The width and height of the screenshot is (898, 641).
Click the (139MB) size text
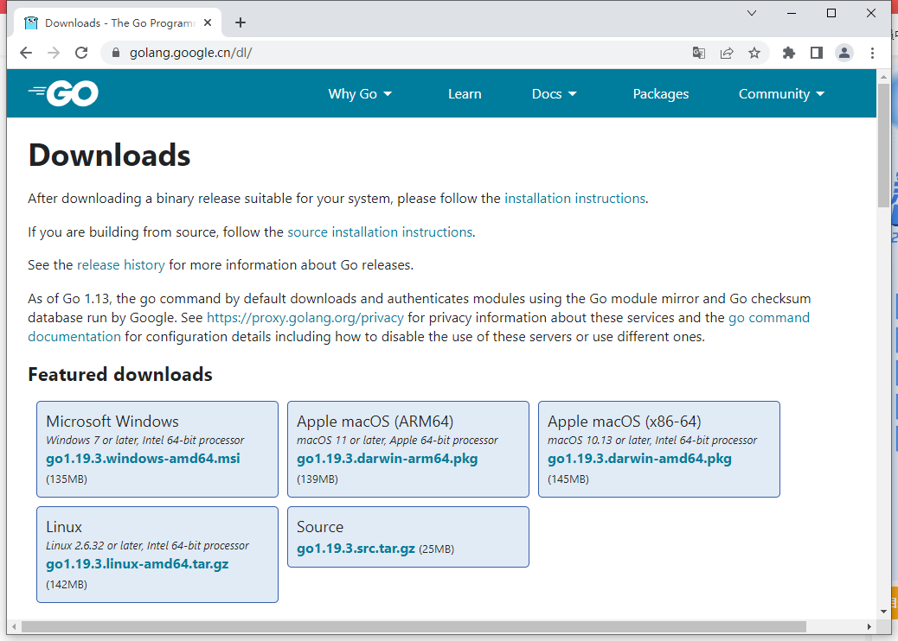point(318,479)
